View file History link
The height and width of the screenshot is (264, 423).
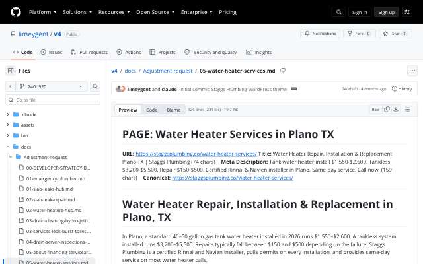pos(402,89)
